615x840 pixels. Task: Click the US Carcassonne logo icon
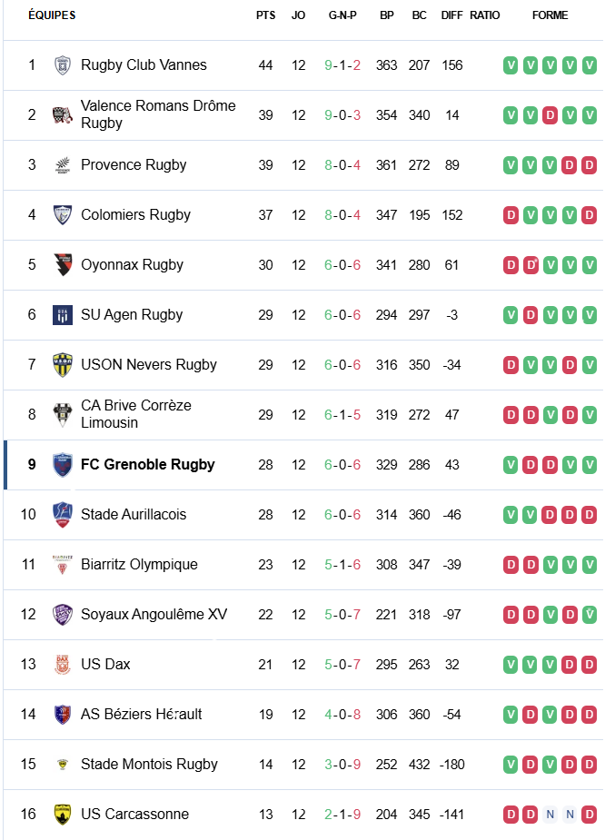pos(63,815)
